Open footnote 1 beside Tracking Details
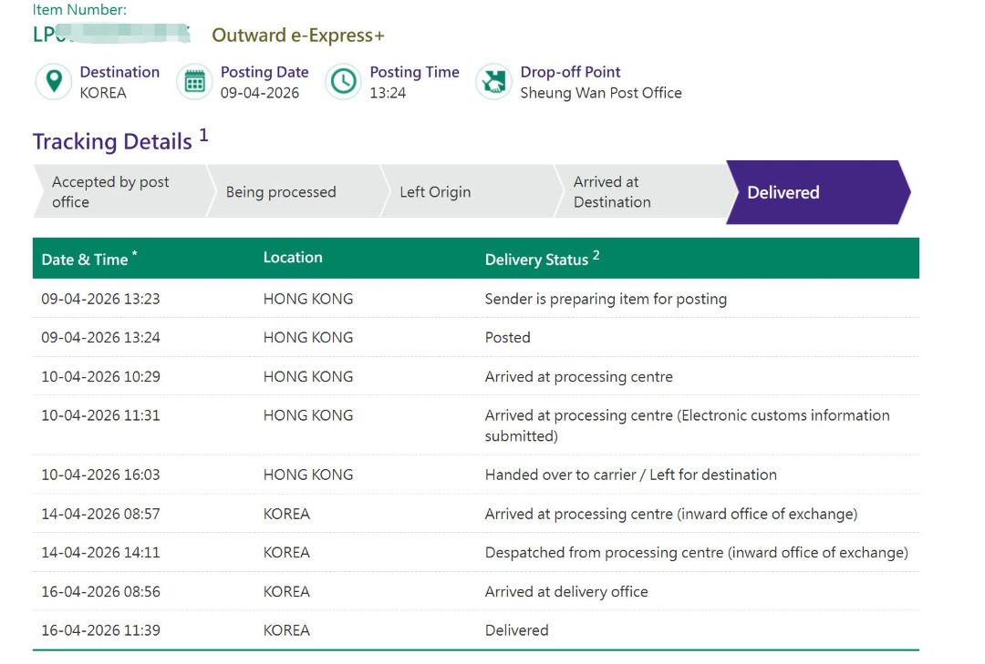 point(203,136)
